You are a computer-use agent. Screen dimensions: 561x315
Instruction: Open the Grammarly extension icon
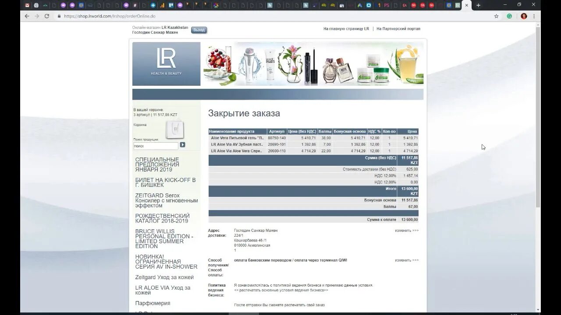pyautogui.click(x=509, y=16)
